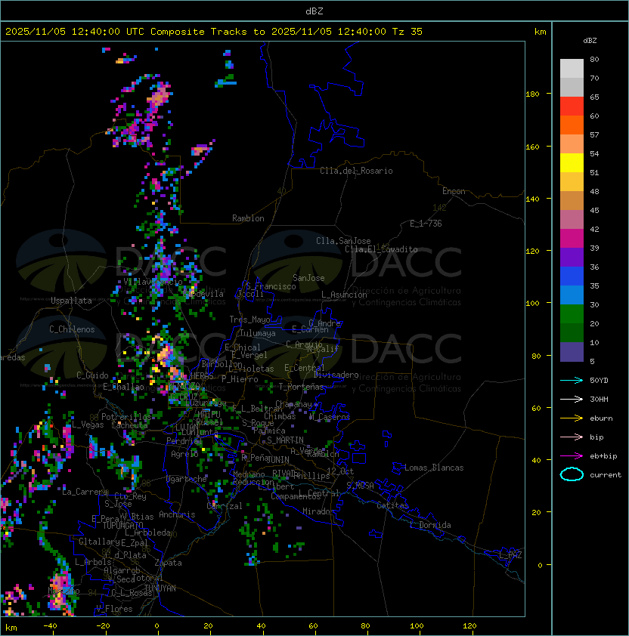Click the 'km' unit label at bottom left
629x636 pixels.
(11, 628)
